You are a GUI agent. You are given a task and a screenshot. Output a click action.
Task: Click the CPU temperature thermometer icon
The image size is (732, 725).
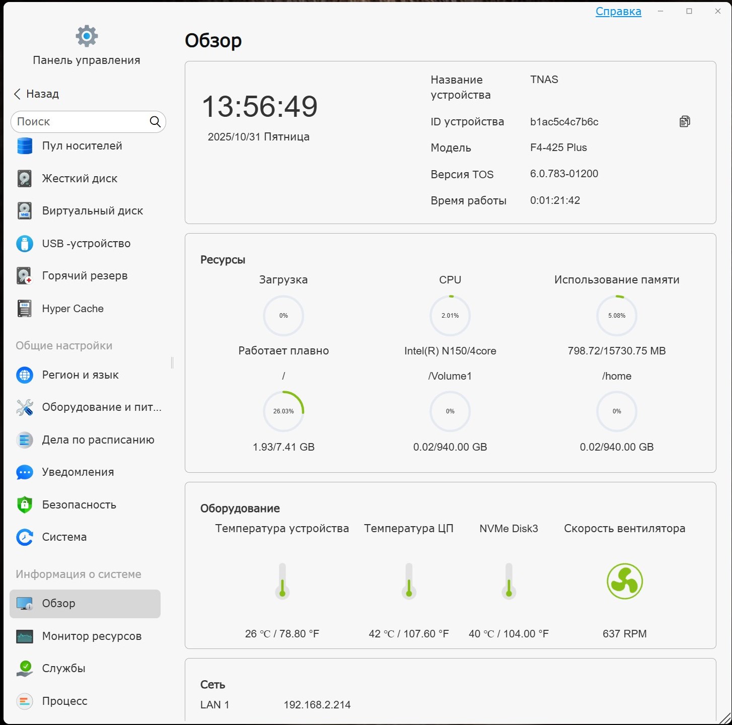[409, 581]
